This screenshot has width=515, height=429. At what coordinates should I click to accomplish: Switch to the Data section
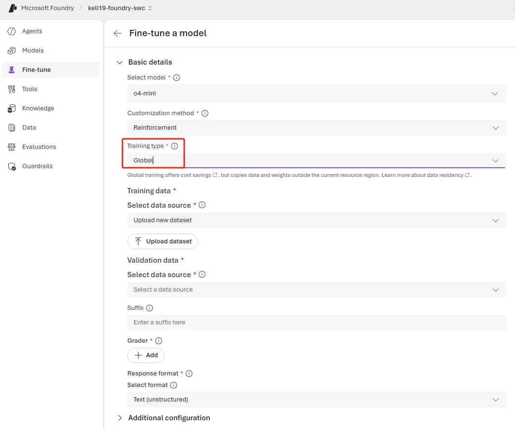(11, 127)
